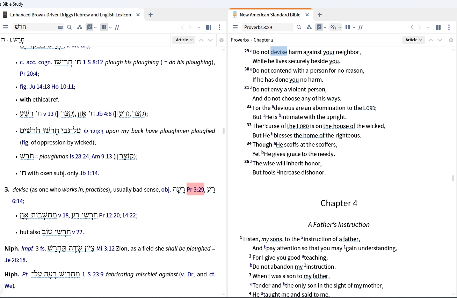This screenshot has height=298, width=457.
Task: Click the split-panel layout icon in NASB toolbar
Action: click(x=438, y=27)
